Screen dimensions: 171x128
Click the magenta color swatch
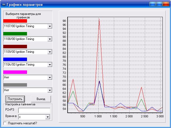pyautogui.click(x=15, y=72)
